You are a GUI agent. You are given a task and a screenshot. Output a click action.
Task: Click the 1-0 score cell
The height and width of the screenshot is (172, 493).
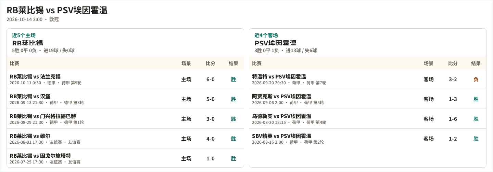[x=211, y=159]
